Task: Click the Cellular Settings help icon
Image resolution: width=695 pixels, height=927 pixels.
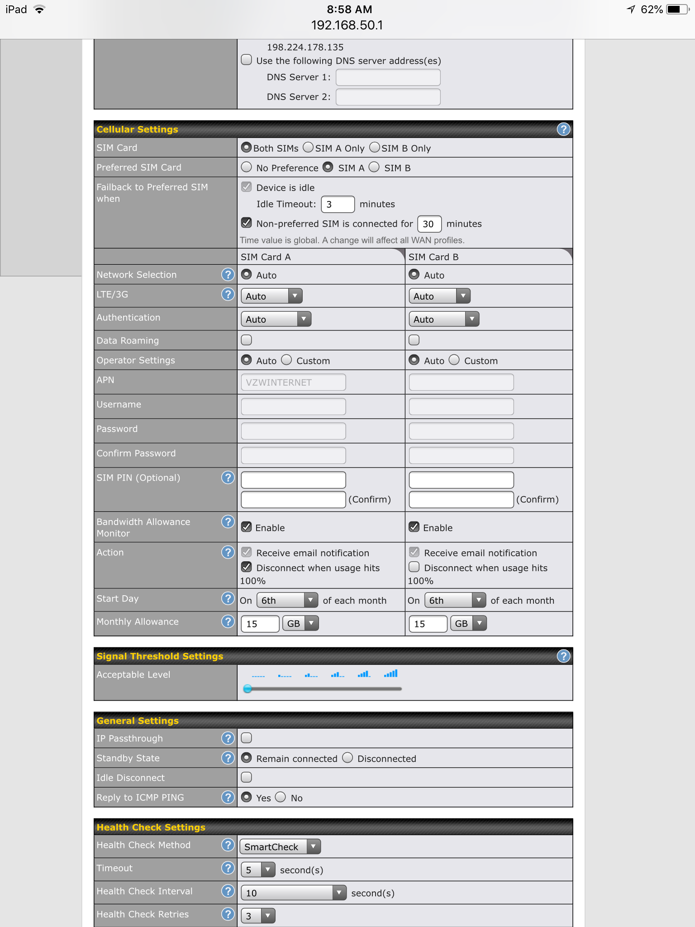Action: (x=563, y=129)
